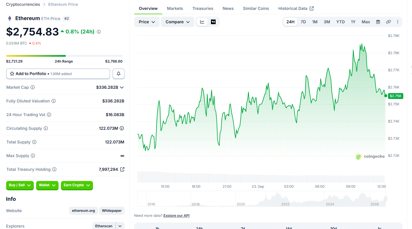The width and height of the screenshot is (412, 229).
Task: Switch to the TradingView chart view
Action: click(x=213, y=22)
